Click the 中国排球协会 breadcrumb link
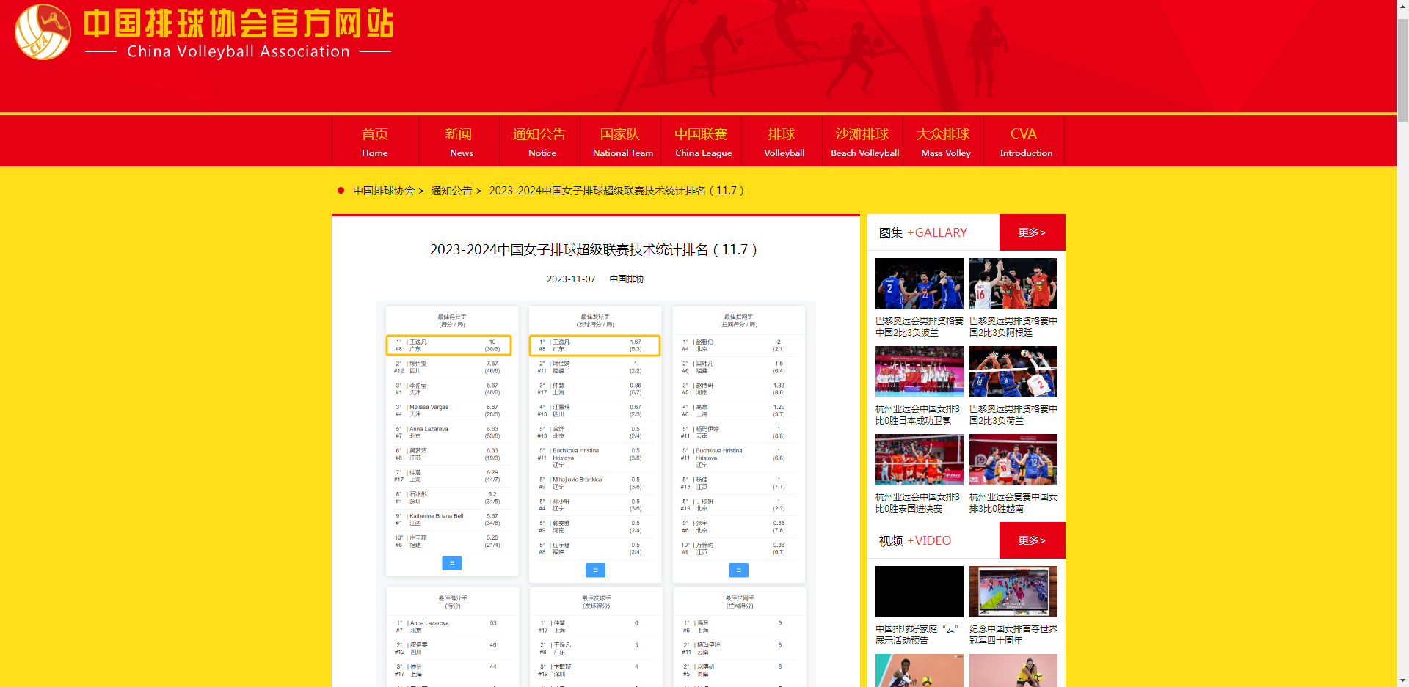 (x=384, y=191)
